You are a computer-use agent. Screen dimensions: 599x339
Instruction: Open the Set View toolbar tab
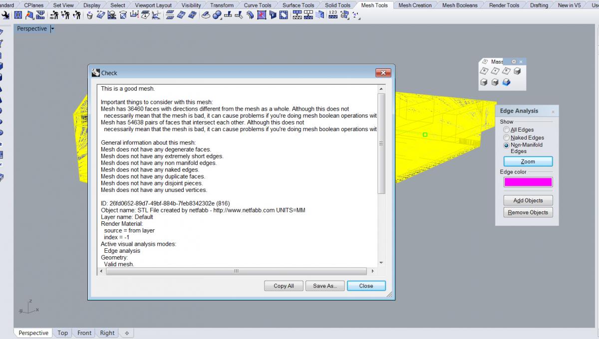63,5
